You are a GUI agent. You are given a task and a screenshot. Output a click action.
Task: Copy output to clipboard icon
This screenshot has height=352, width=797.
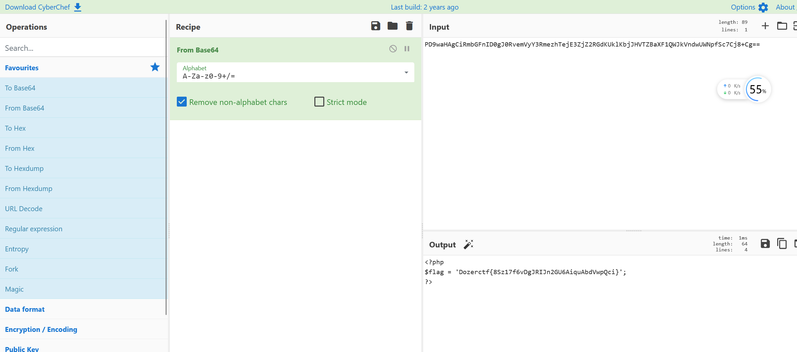point(782,244)
